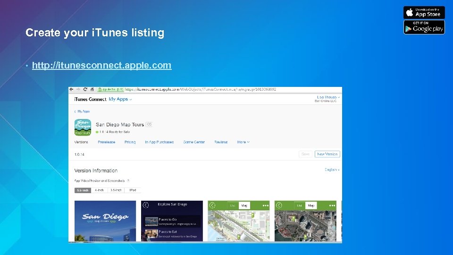Click the San Diego Map Tours app icon
This screenshot has height=255, width=453.
pyautogui.click(x=83, y=127)
